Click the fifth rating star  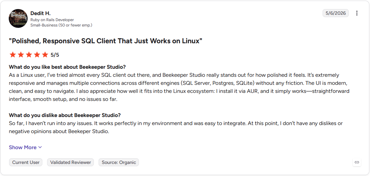click(x=45, y=55)
